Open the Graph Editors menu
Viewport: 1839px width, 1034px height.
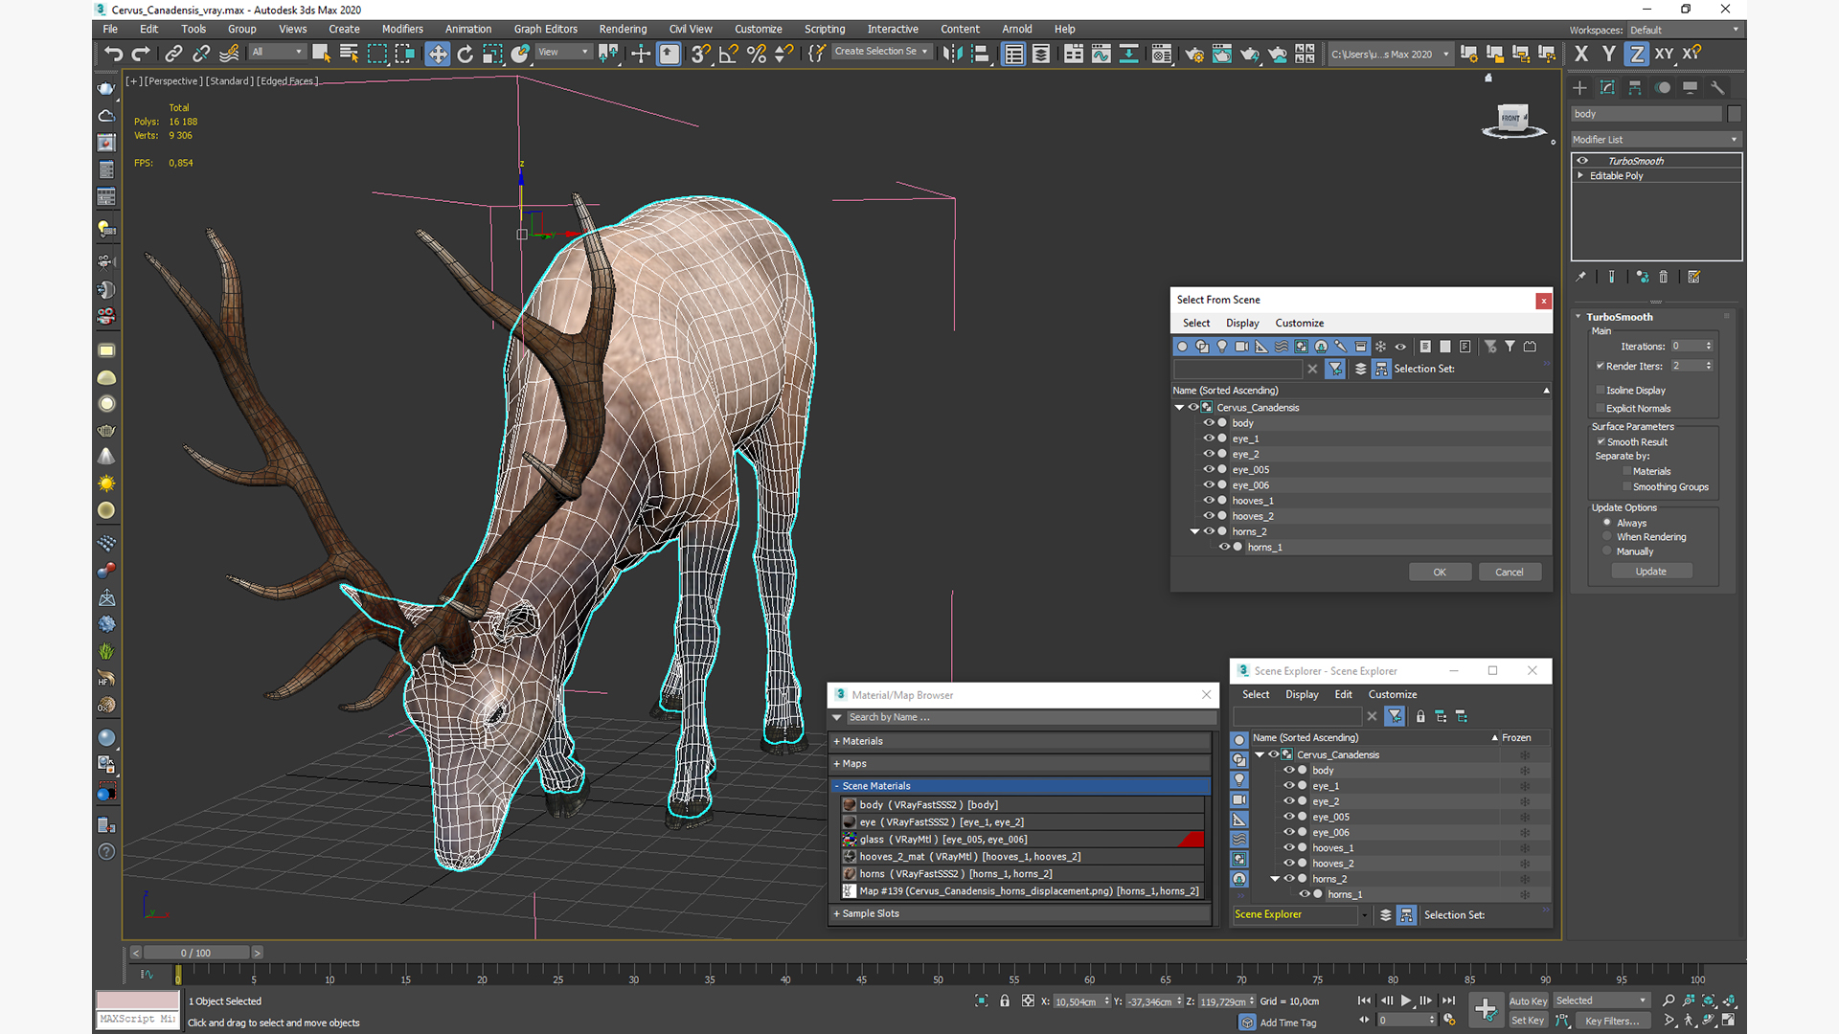(545, 30)
